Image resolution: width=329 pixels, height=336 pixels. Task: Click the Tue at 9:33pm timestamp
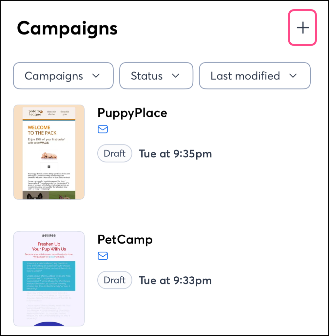coord(175,281)
